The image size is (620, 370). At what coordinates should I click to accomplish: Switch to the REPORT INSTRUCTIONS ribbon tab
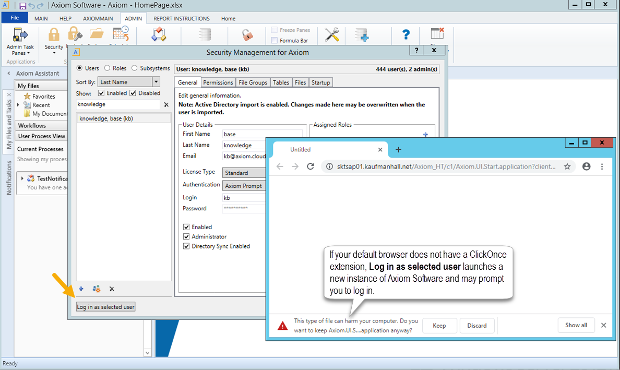coord(182,19)
